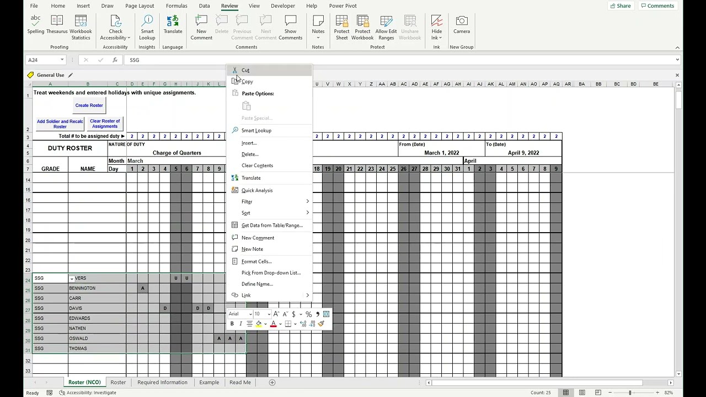Choose Copy from the context menu
The image size is (706, 397).
(x=269, y=82)
